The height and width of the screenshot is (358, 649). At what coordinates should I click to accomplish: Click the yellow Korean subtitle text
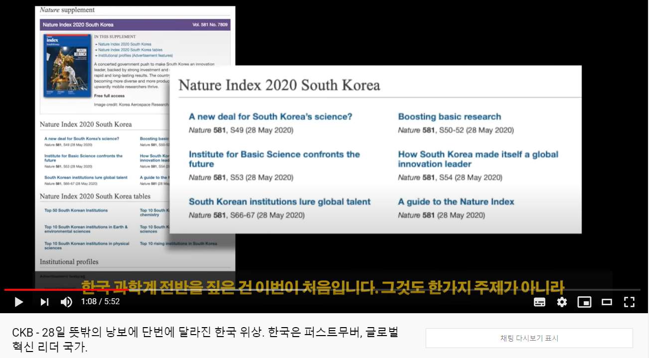pyautogui.click(x=323, y=288)
